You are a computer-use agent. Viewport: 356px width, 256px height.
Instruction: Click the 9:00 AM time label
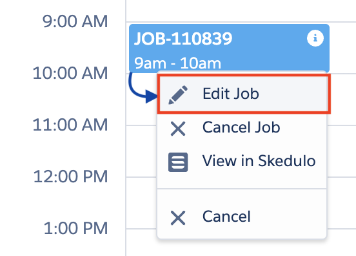tap(75, 21)
